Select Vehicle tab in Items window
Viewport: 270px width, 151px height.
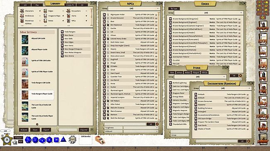pyautogui.click(x=204, y=73)
